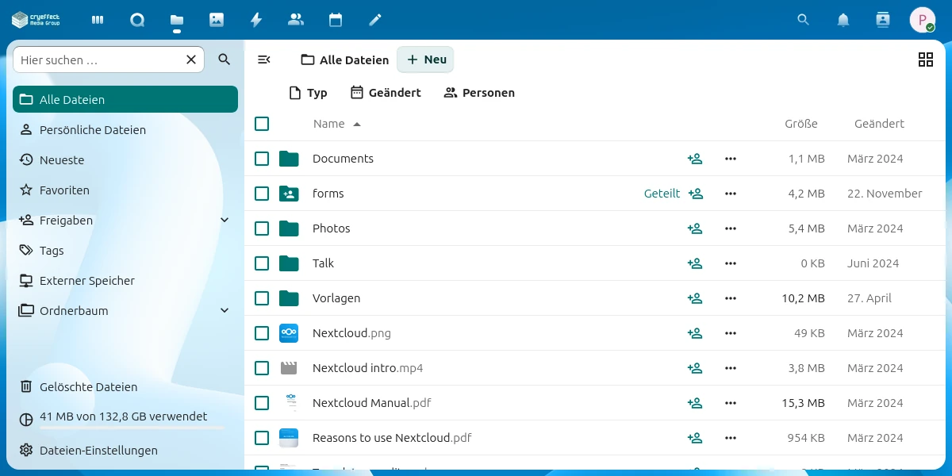Open the Calendar app icon
Viewport: 952px width, 476px height.
336,20
